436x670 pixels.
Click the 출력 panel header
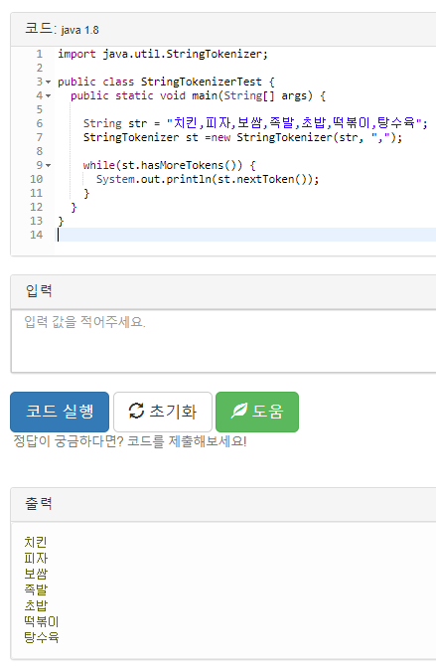[223, 504]
